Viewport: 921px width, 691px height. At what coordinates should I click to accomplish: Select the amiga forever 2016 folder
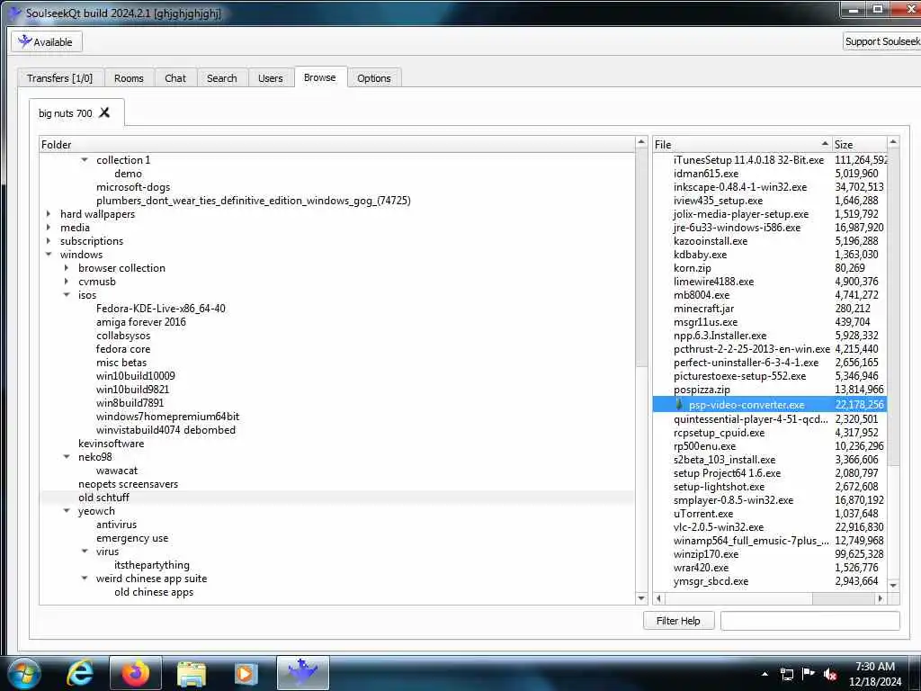point(140,322)
